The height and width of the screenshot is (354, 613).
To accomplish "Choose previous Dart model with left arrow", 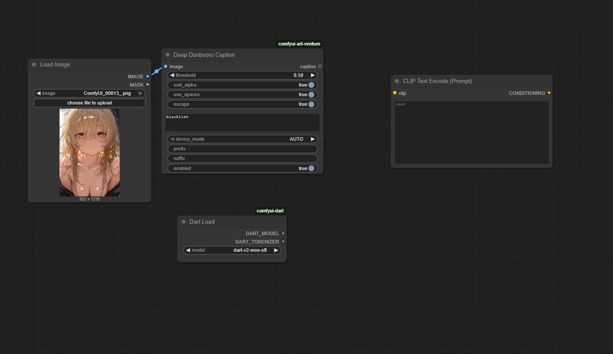I will [188, 250].
